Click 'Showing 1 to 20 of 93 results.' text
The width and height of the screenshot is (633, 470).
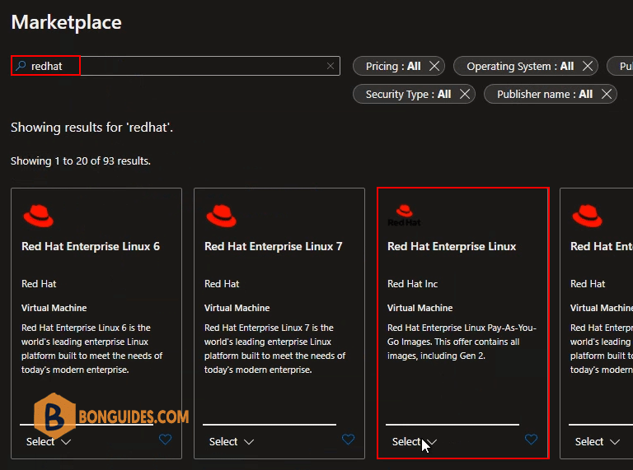tap(81, 161)
